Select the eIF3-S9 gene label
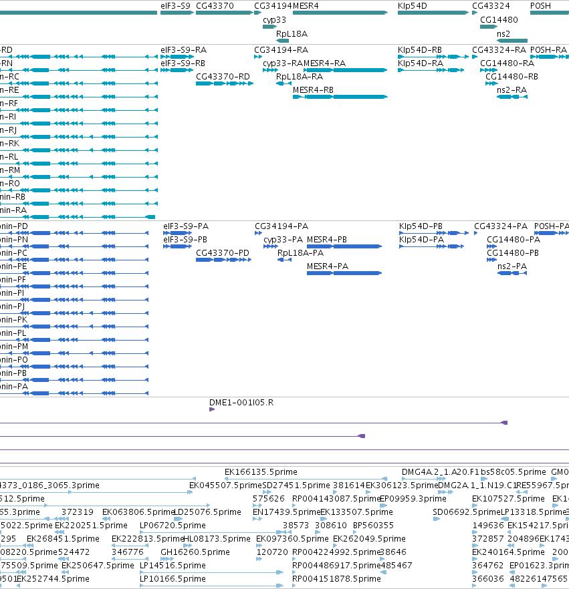Viewport: 569px width, 589px height. [x=175, y=6]
